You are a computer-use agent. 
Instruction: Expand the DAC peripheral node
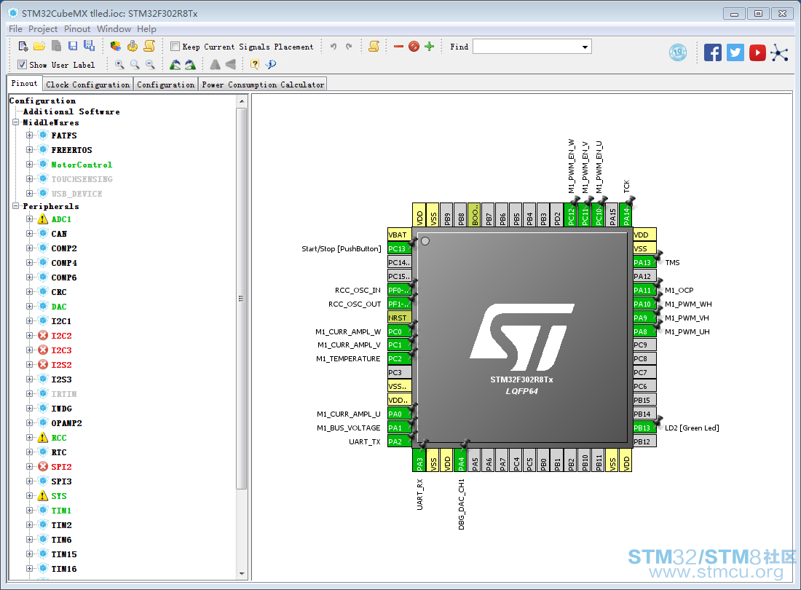pyautogui.click(x=30, y=307)
